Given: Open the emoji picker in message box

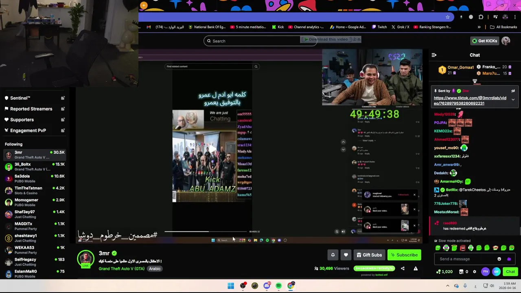Looking at the screenshot, I should pos(499,259).
